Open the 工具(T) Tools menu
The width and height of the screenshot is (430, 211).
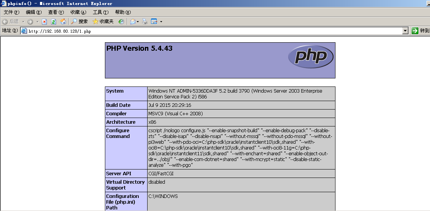click(101, 12)
